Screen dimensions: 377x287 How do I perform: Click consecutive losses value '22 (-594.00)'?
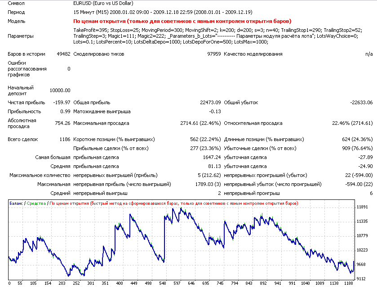tap(359, 175)
